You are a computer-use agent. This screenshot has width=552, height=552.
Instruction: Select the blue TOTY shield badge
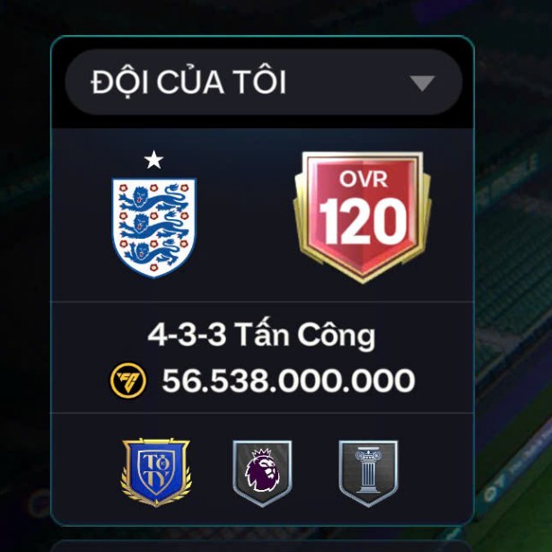[156, 472]
